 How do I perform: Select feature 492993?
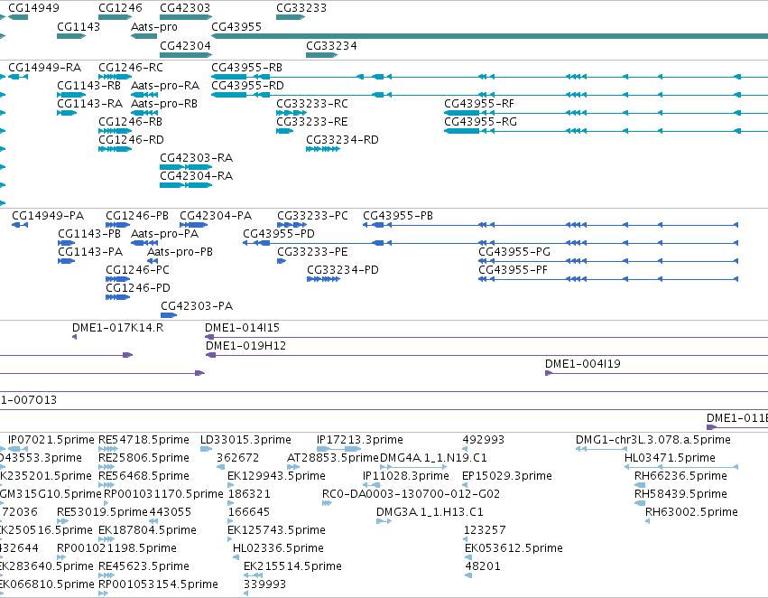[x=484, y=440]
